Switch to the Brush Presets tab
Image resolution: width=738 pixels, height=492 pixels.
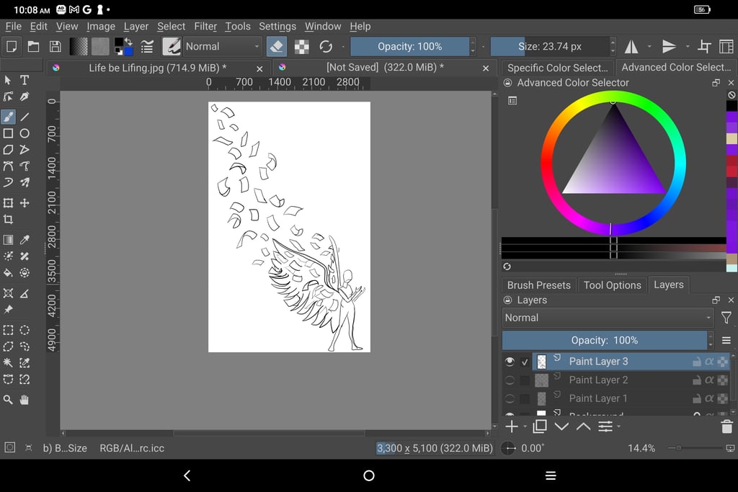click(538, 285)
